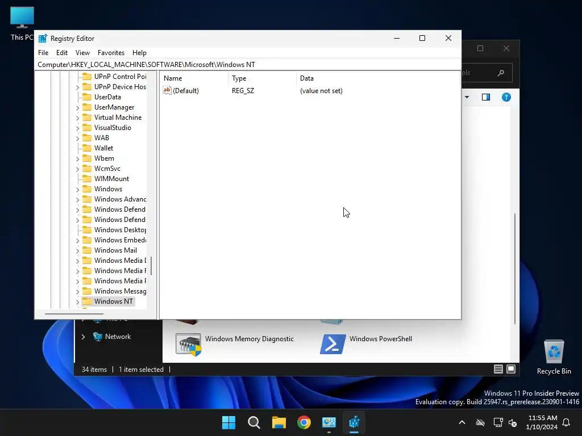Screen dimensions: 582x436
Task: Select the Wbem key label
Action: click(104, 158)
